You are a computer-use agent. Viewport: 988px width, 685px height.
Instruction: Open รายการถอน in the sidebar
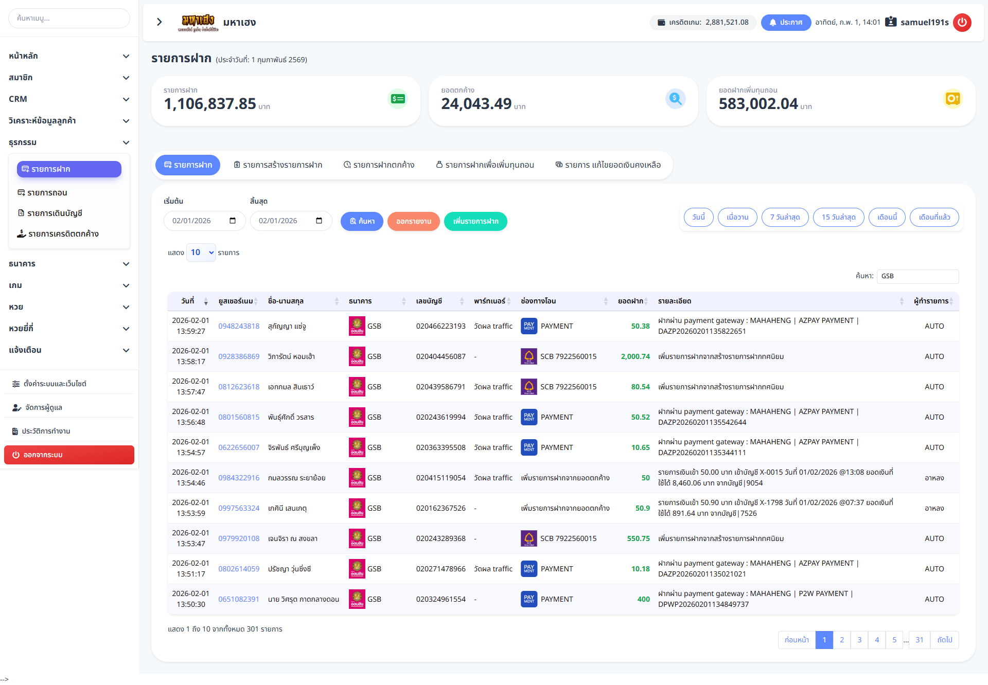point(47,193)
